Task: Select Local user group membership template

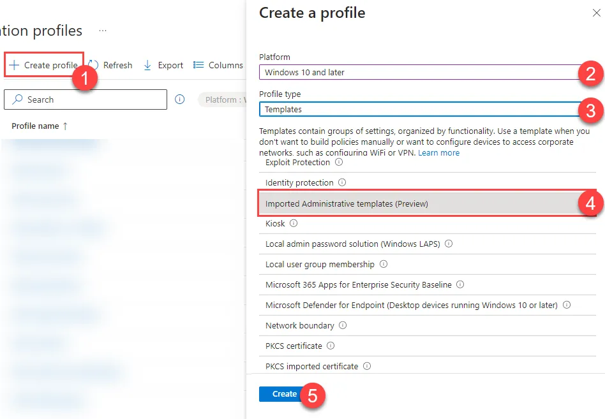Action: [x=428, y=265]
